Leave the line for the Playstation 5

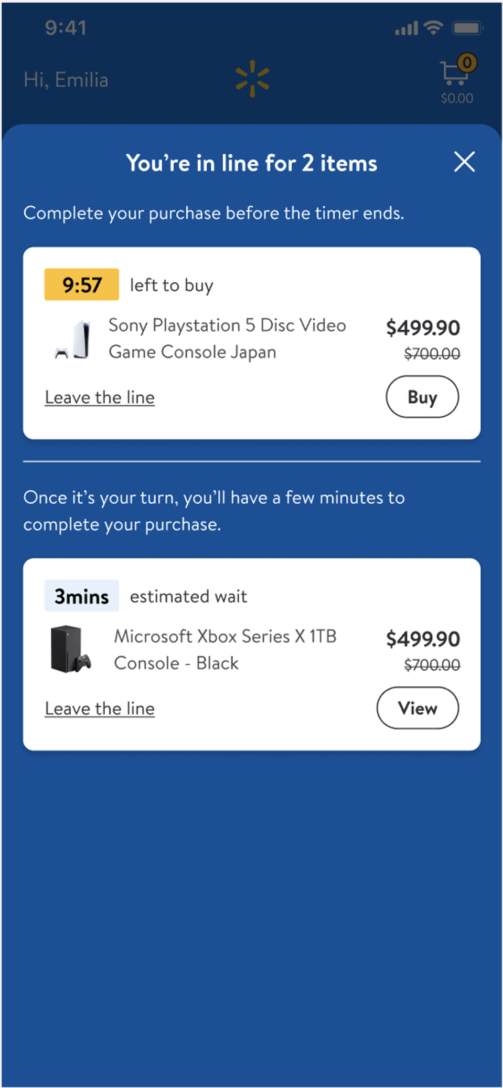[99, 397]
